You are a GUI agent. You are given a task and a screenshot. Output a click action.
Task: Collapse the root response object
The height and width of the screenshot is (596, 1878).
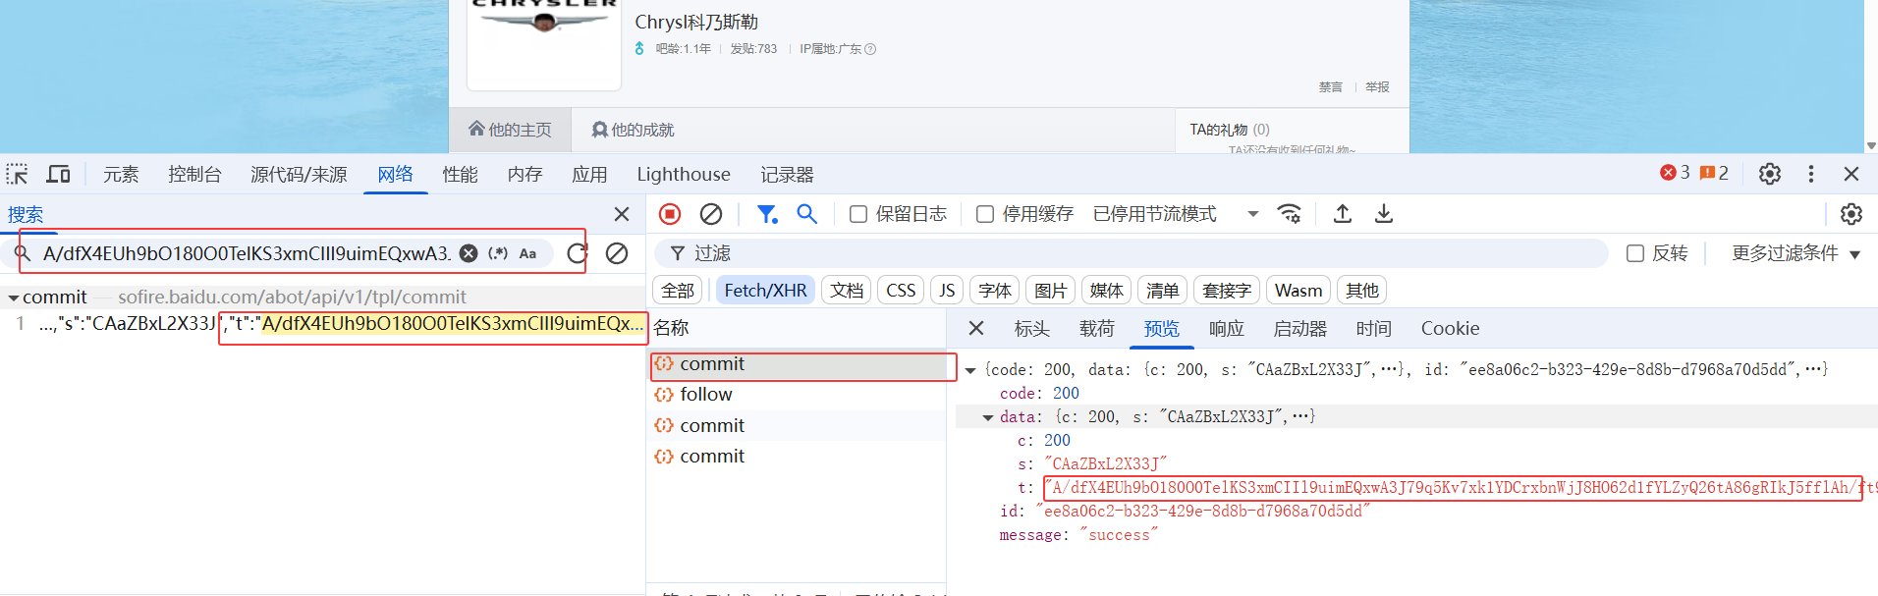point(970,370)
